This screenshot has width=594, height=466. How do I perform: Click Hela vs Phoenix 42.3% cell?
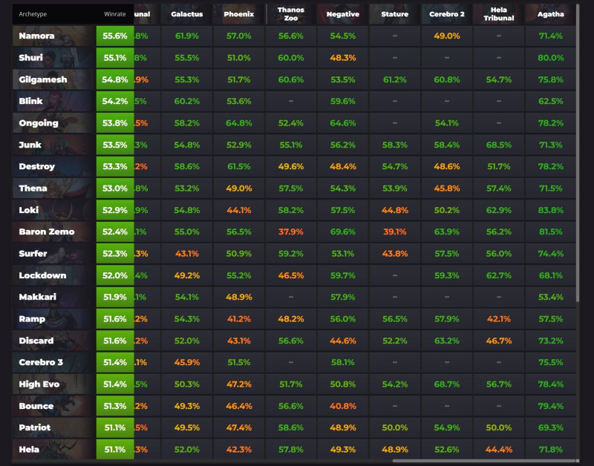[x=238, y=450]
